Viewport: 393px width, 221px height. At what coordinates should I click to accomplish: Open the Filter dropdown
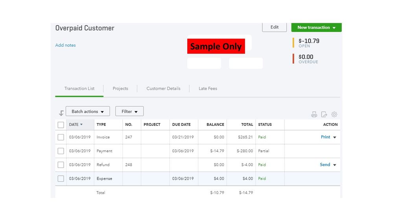tap(129, 111)
